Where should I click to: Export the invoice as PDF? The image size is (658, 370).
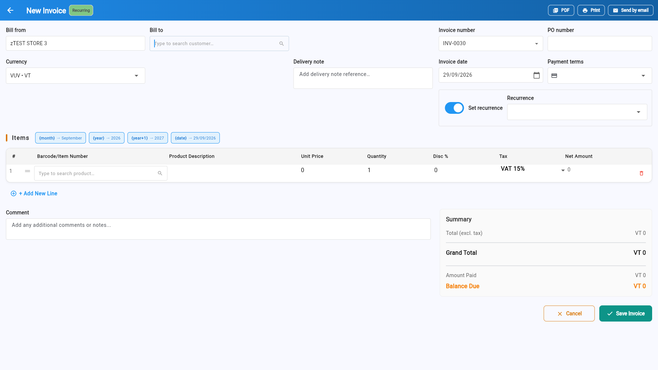(561, 10)
